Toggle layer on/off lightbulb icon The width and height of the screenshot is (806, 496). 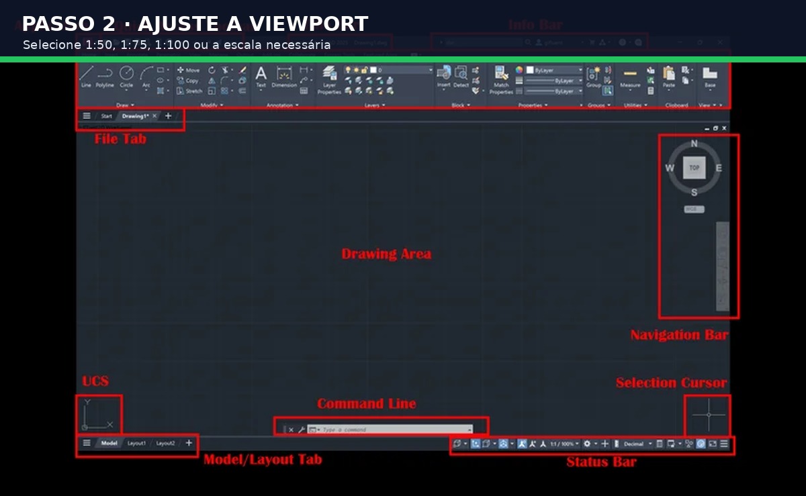click(347, 70)
